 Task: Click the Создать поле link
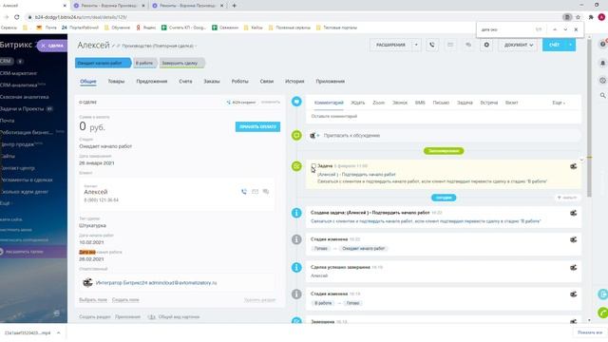pos(125,300)
